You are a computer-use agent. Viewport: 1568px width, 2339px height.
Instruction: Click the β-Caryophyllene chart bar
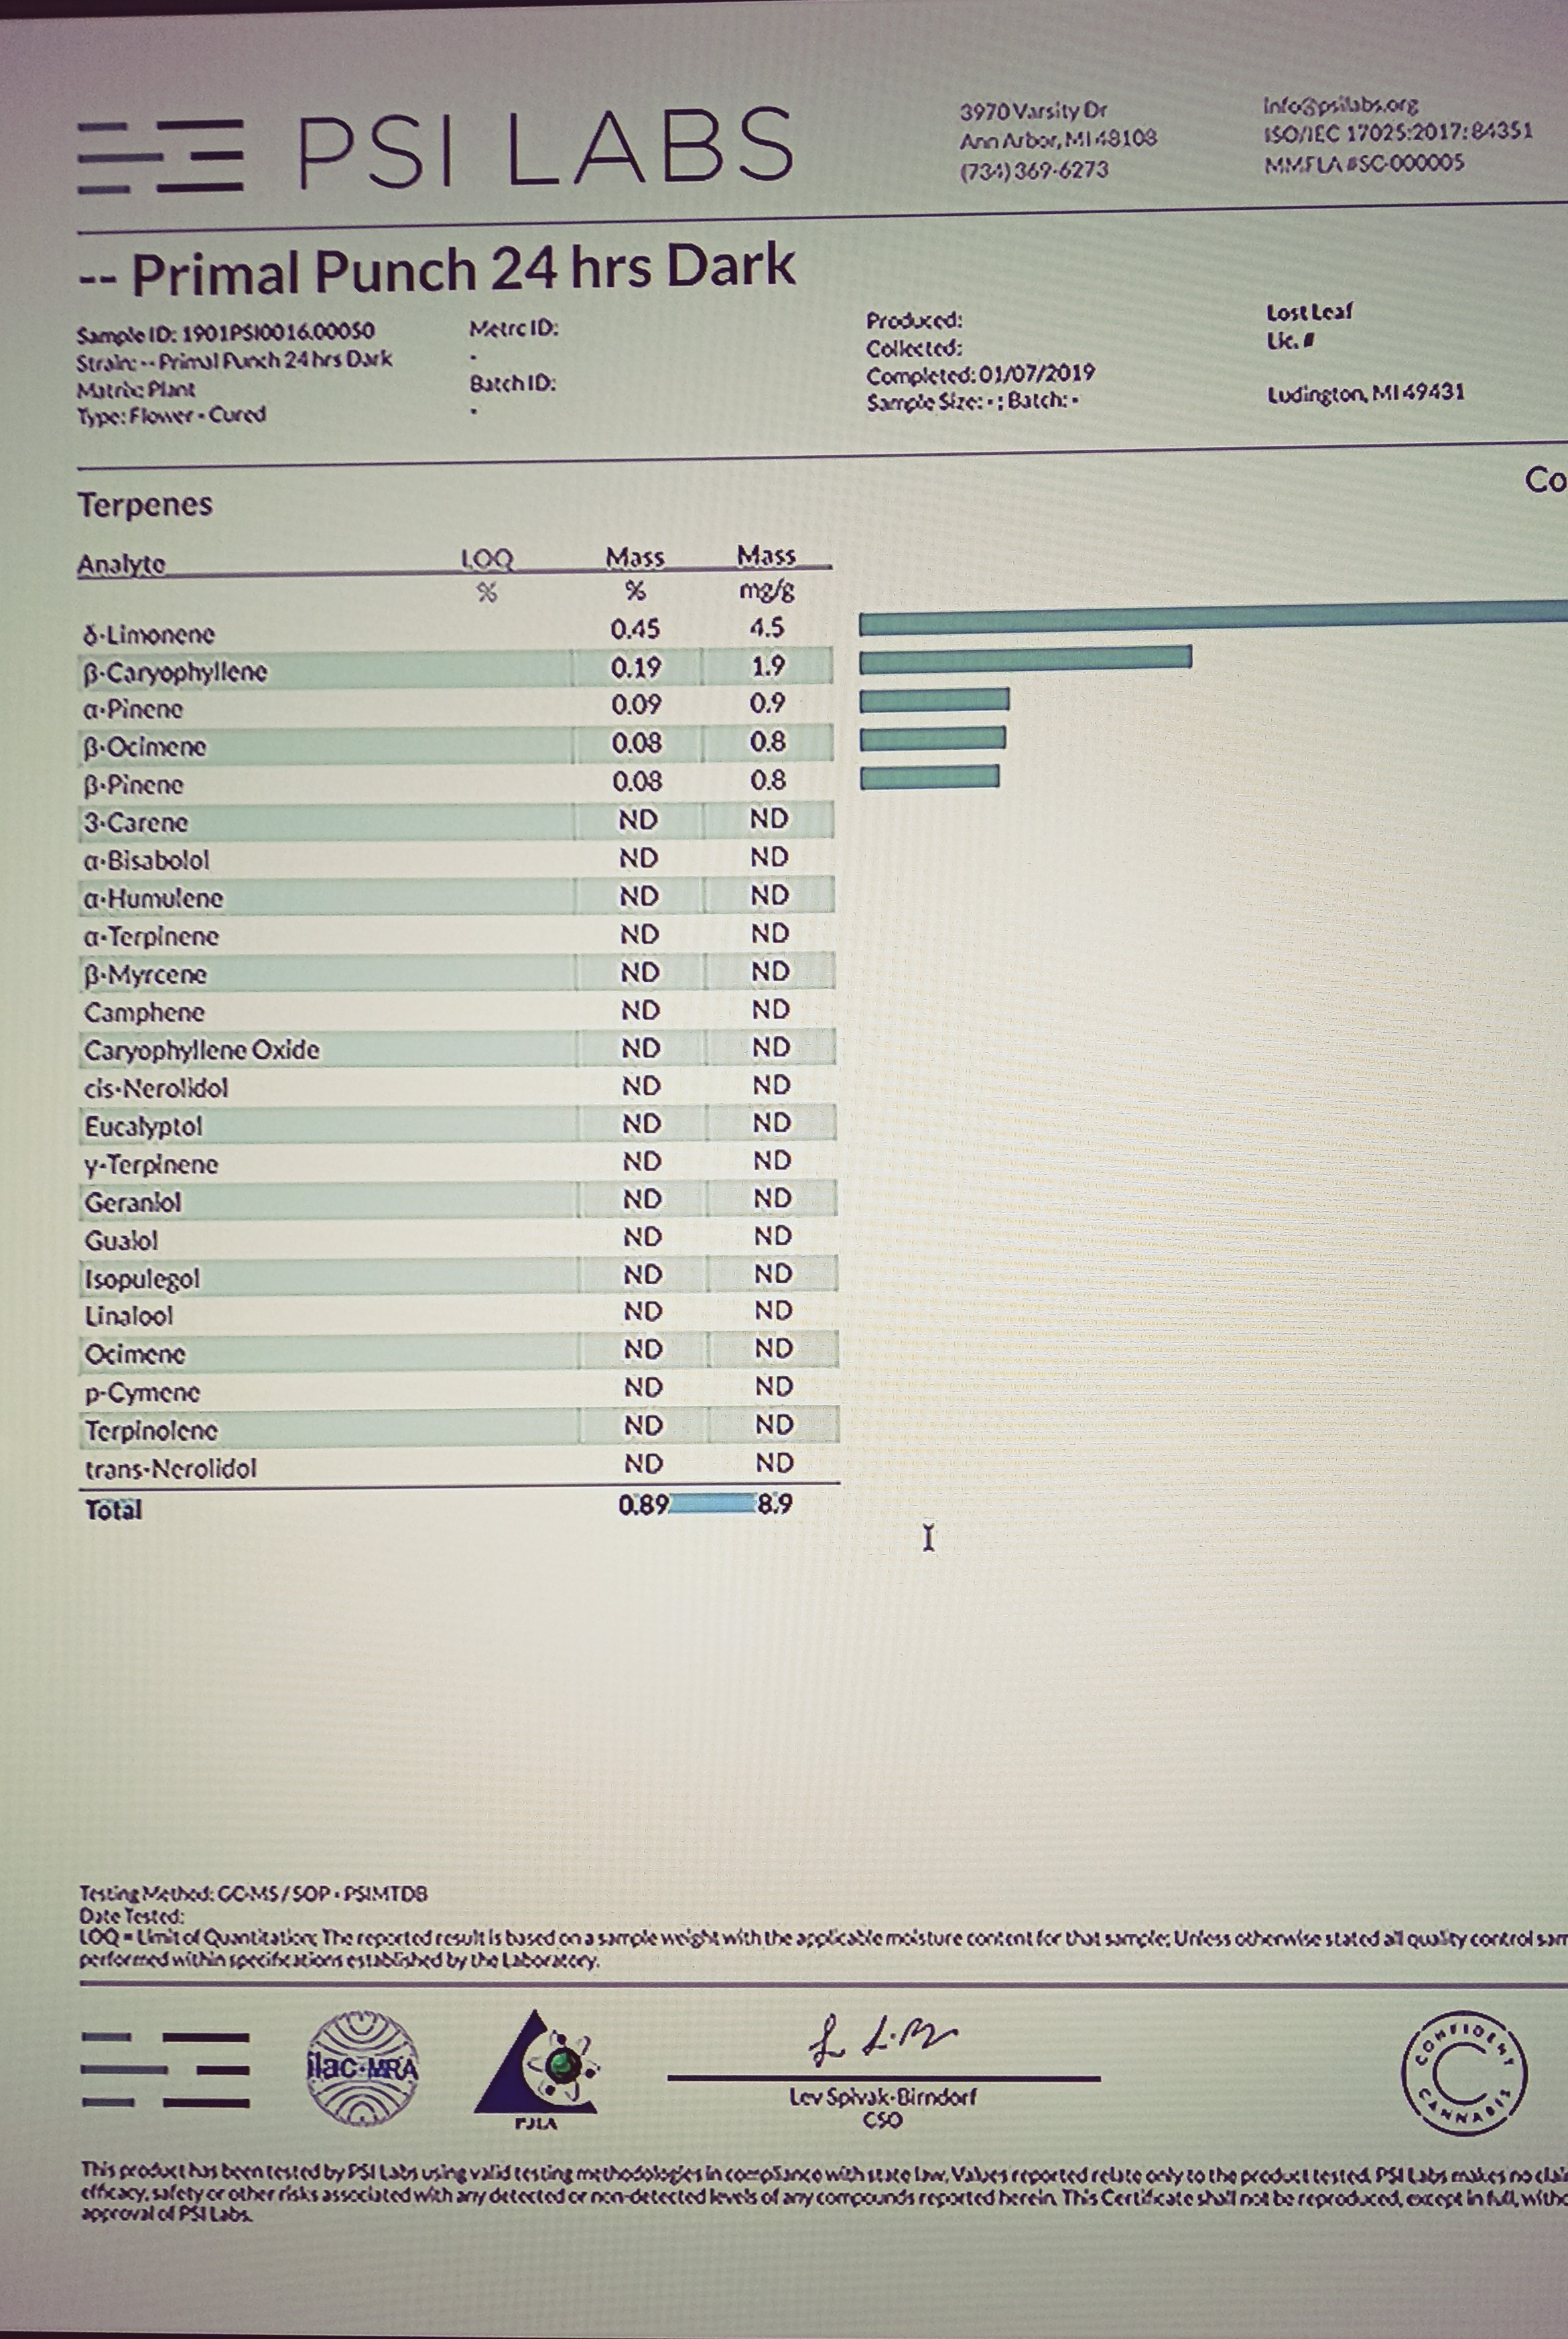pyautogui.click(x=1025, y=659)
